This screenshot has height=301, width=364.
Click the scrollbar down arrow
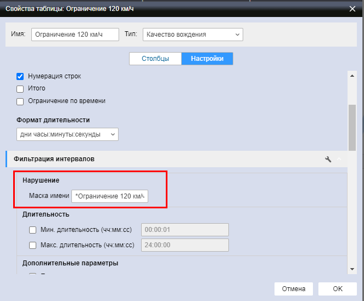tap(352, 269)
